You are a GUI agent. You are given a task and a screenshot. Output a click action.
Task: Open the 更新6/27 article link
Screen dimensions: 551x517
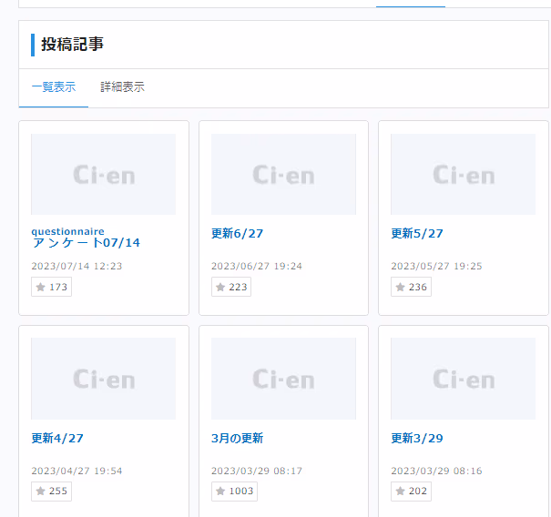pos(237,234)
